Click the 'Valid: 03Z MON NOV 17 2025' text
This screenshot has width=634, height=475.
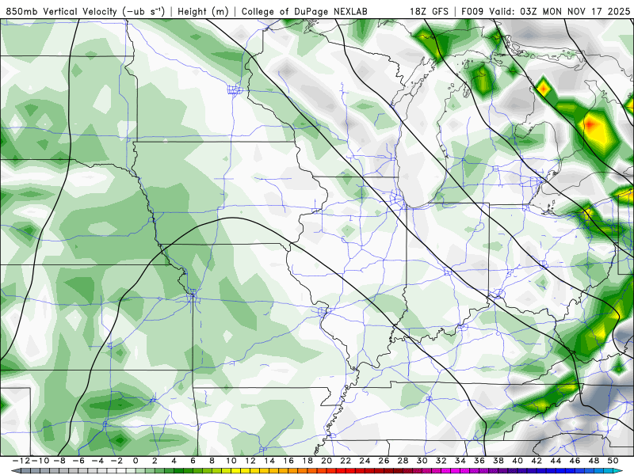pyautogui.click(x=560, y=12)
